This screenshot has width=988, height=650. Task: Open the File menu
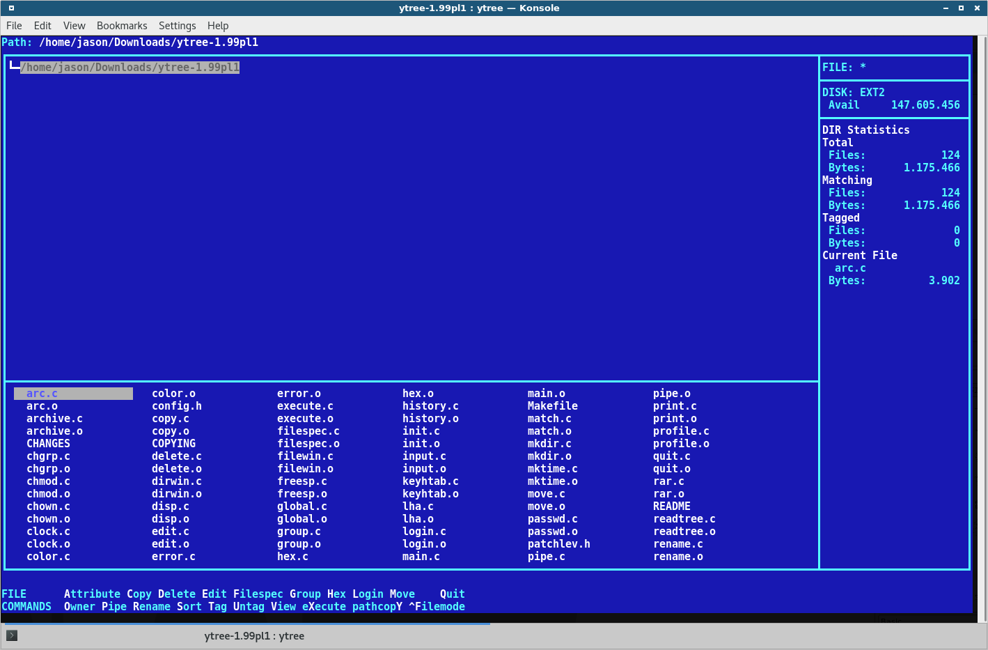(x=14, y=26)
